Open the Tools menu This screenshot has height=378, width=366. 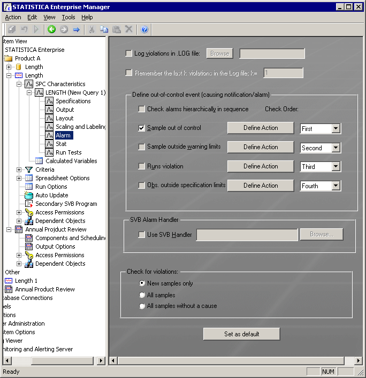68,17
